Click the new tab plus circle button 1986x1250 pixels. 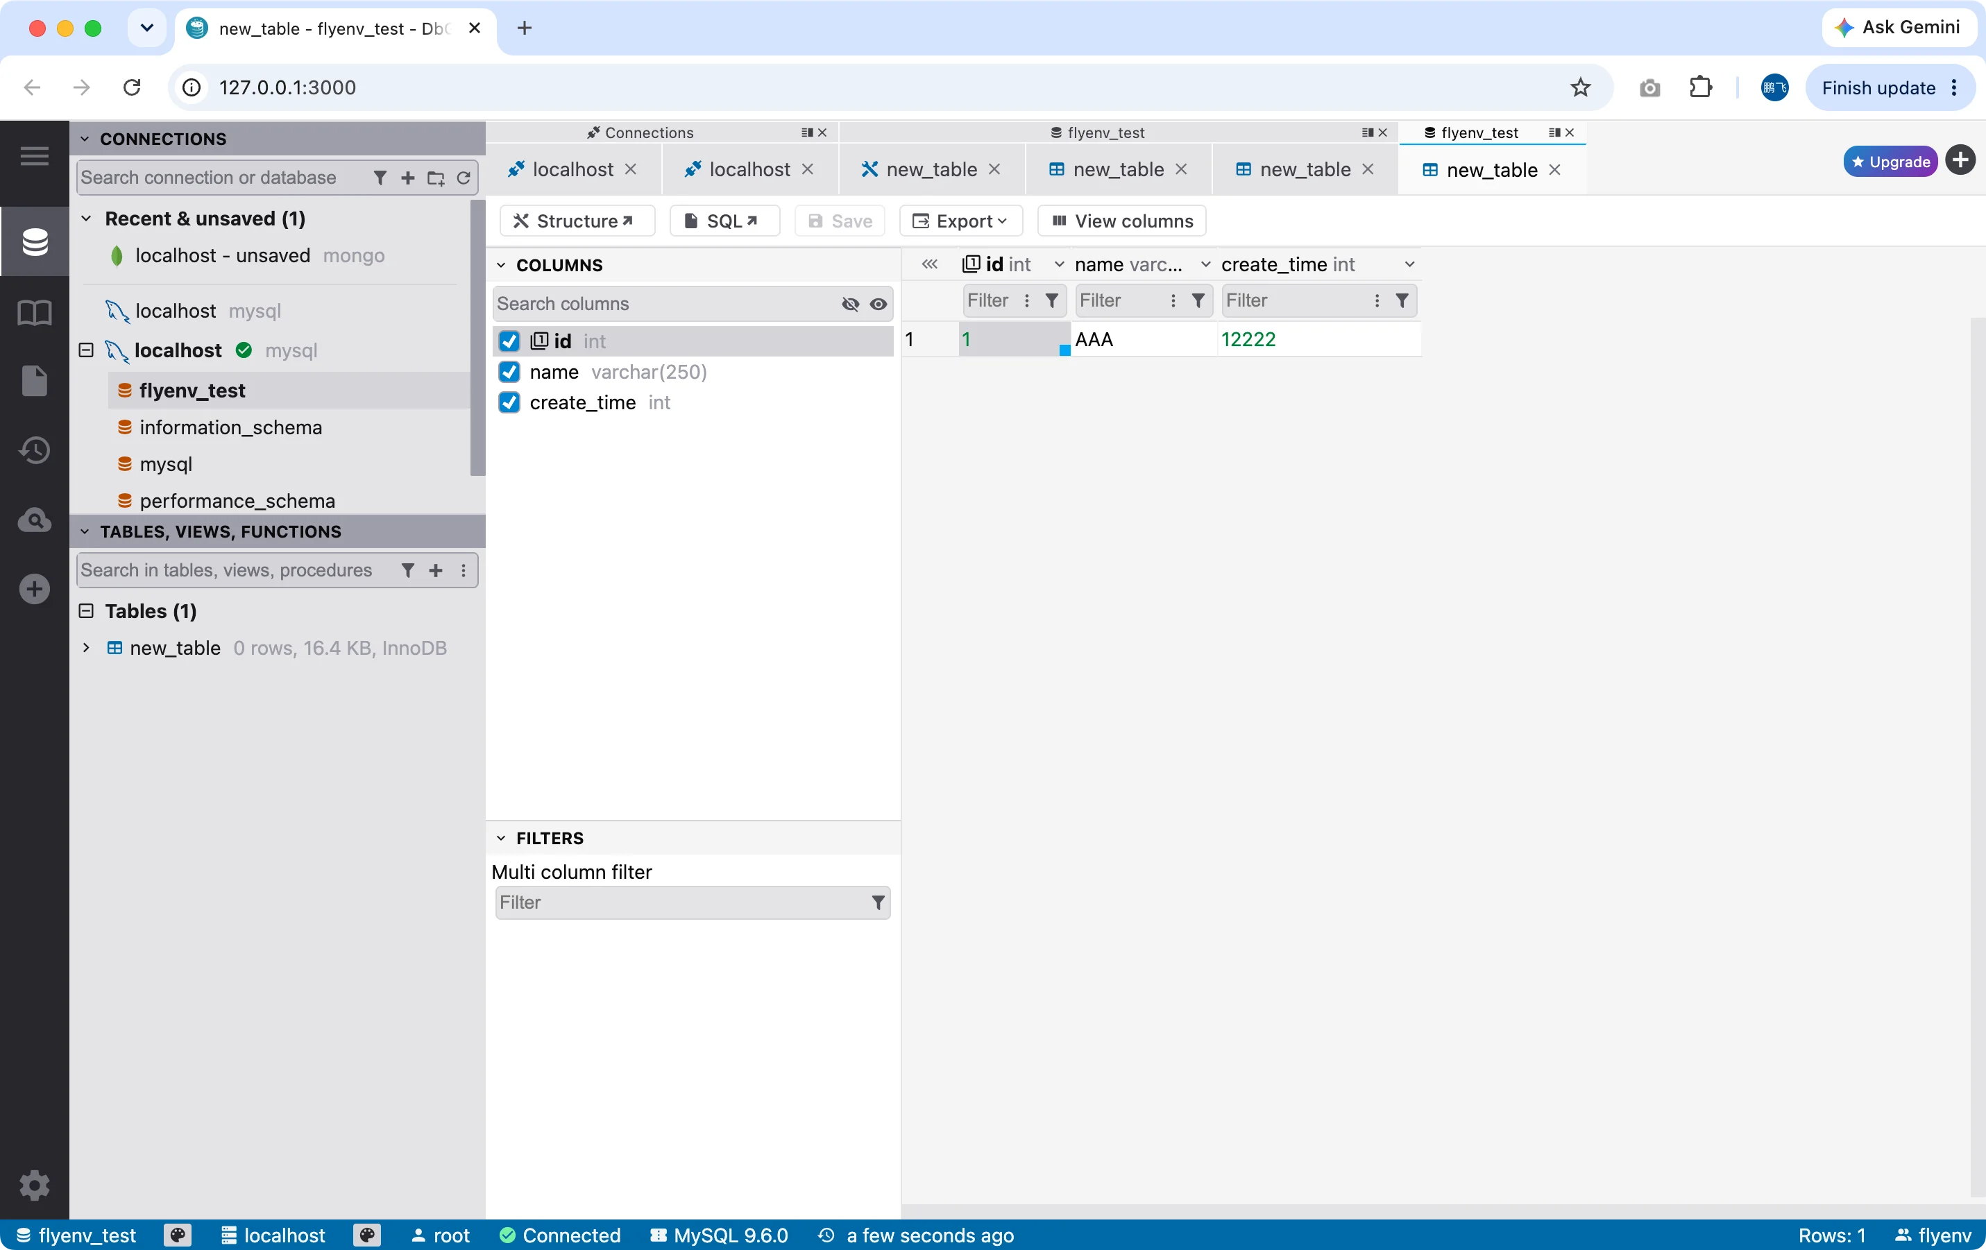(1960, 160)
